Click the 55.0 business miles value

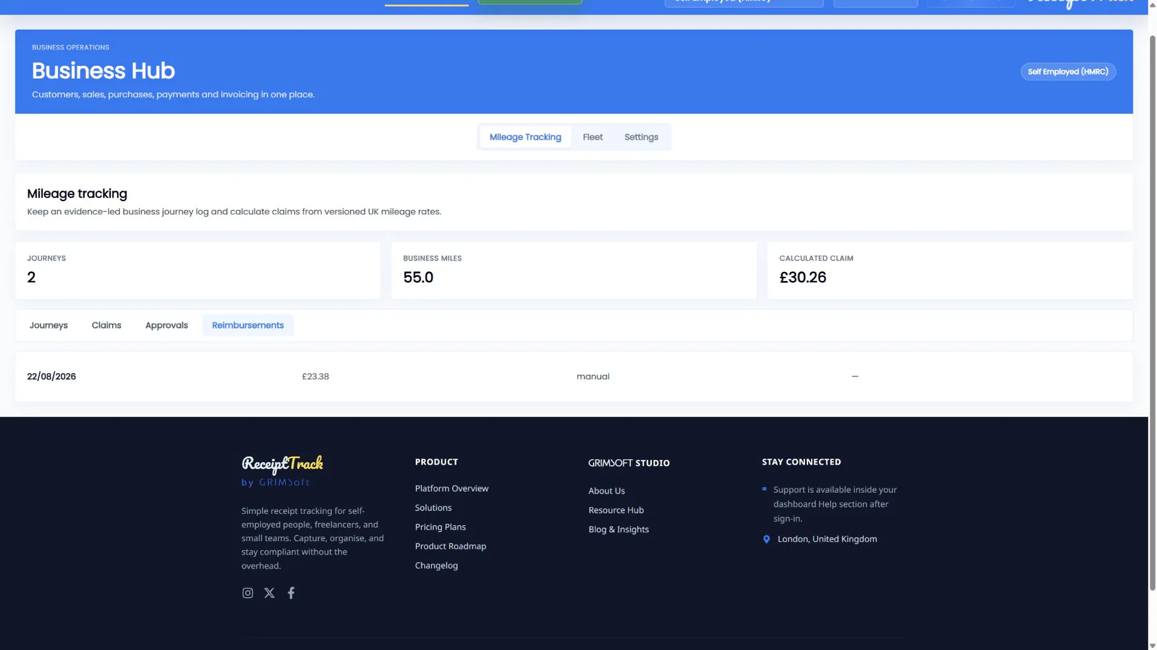click(x=418, y=277)
